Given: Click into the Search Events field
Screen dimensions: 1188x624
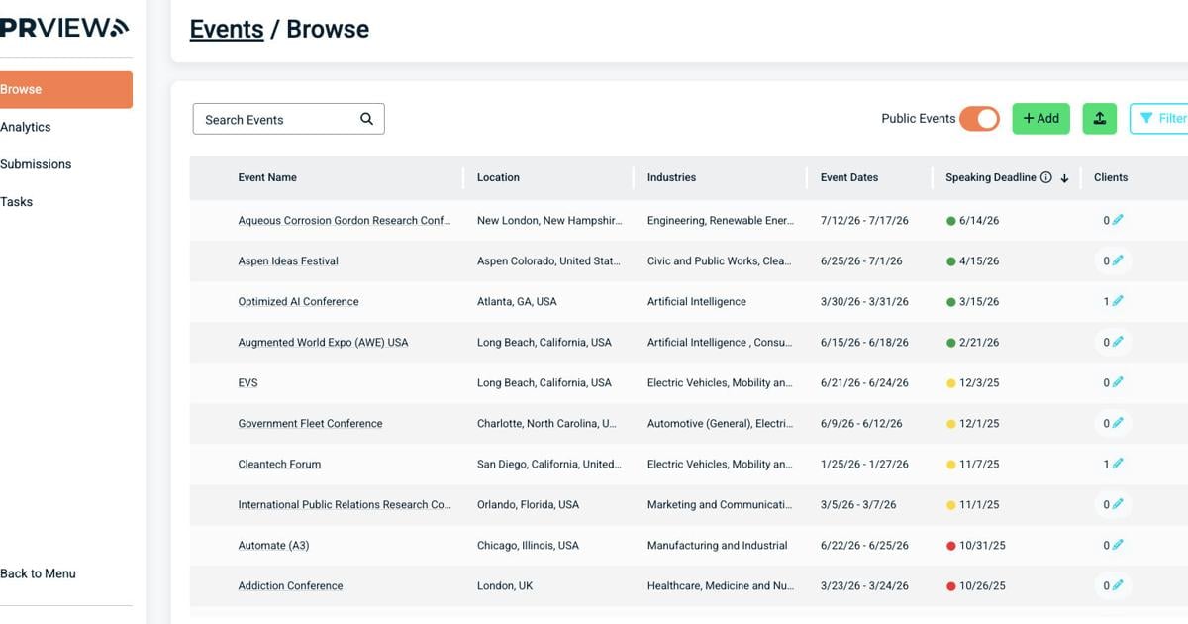Looking at the screenshot, I should [x=275, y=119].
